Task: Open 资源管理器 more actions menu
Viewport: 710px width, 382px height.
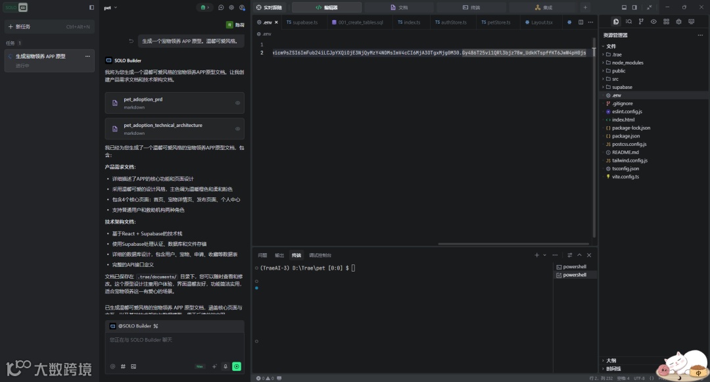Action: point(700,35)
